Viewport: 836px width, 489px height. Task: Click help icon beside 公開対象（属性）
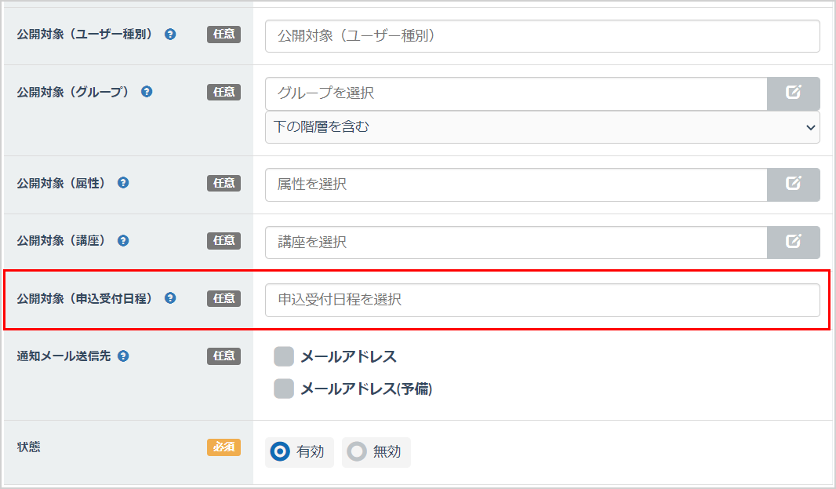click(123, 183)
